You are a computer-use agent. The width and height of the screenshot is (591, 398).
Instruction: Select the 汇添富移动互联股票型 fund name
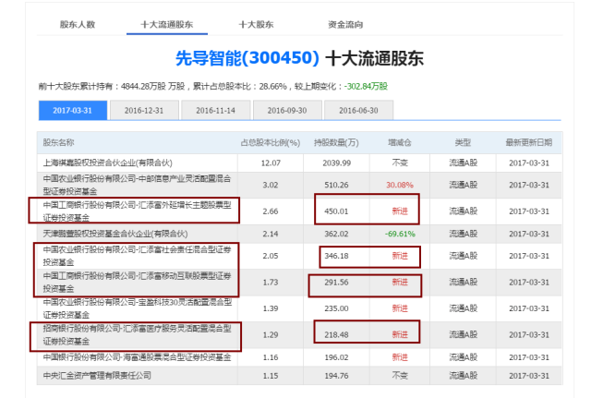point(137,282)
